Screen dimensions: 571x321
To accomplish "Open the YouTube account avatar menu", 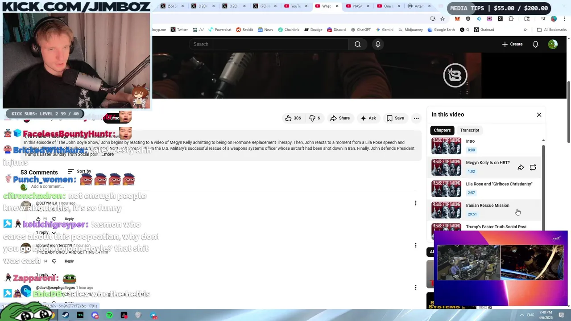I will (x=553, y=44).
